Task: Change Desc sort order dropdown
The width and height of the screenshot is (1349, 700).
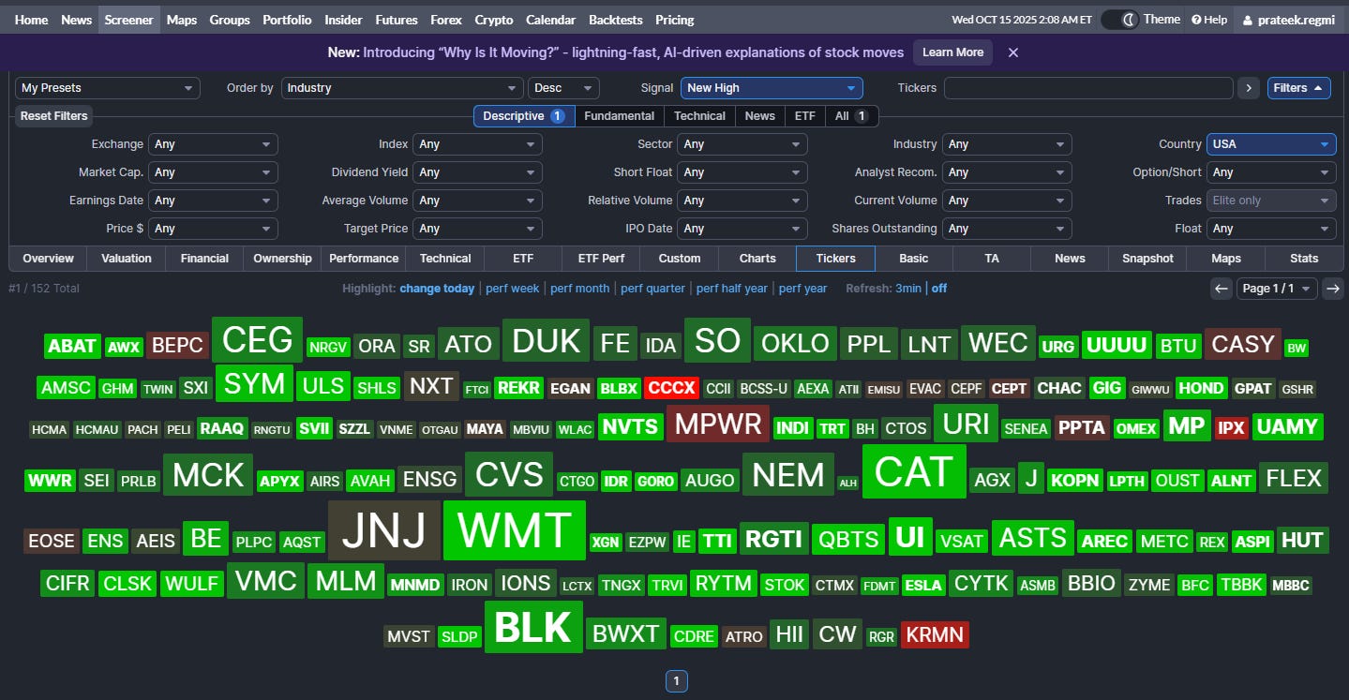Action: coord(563,88)
